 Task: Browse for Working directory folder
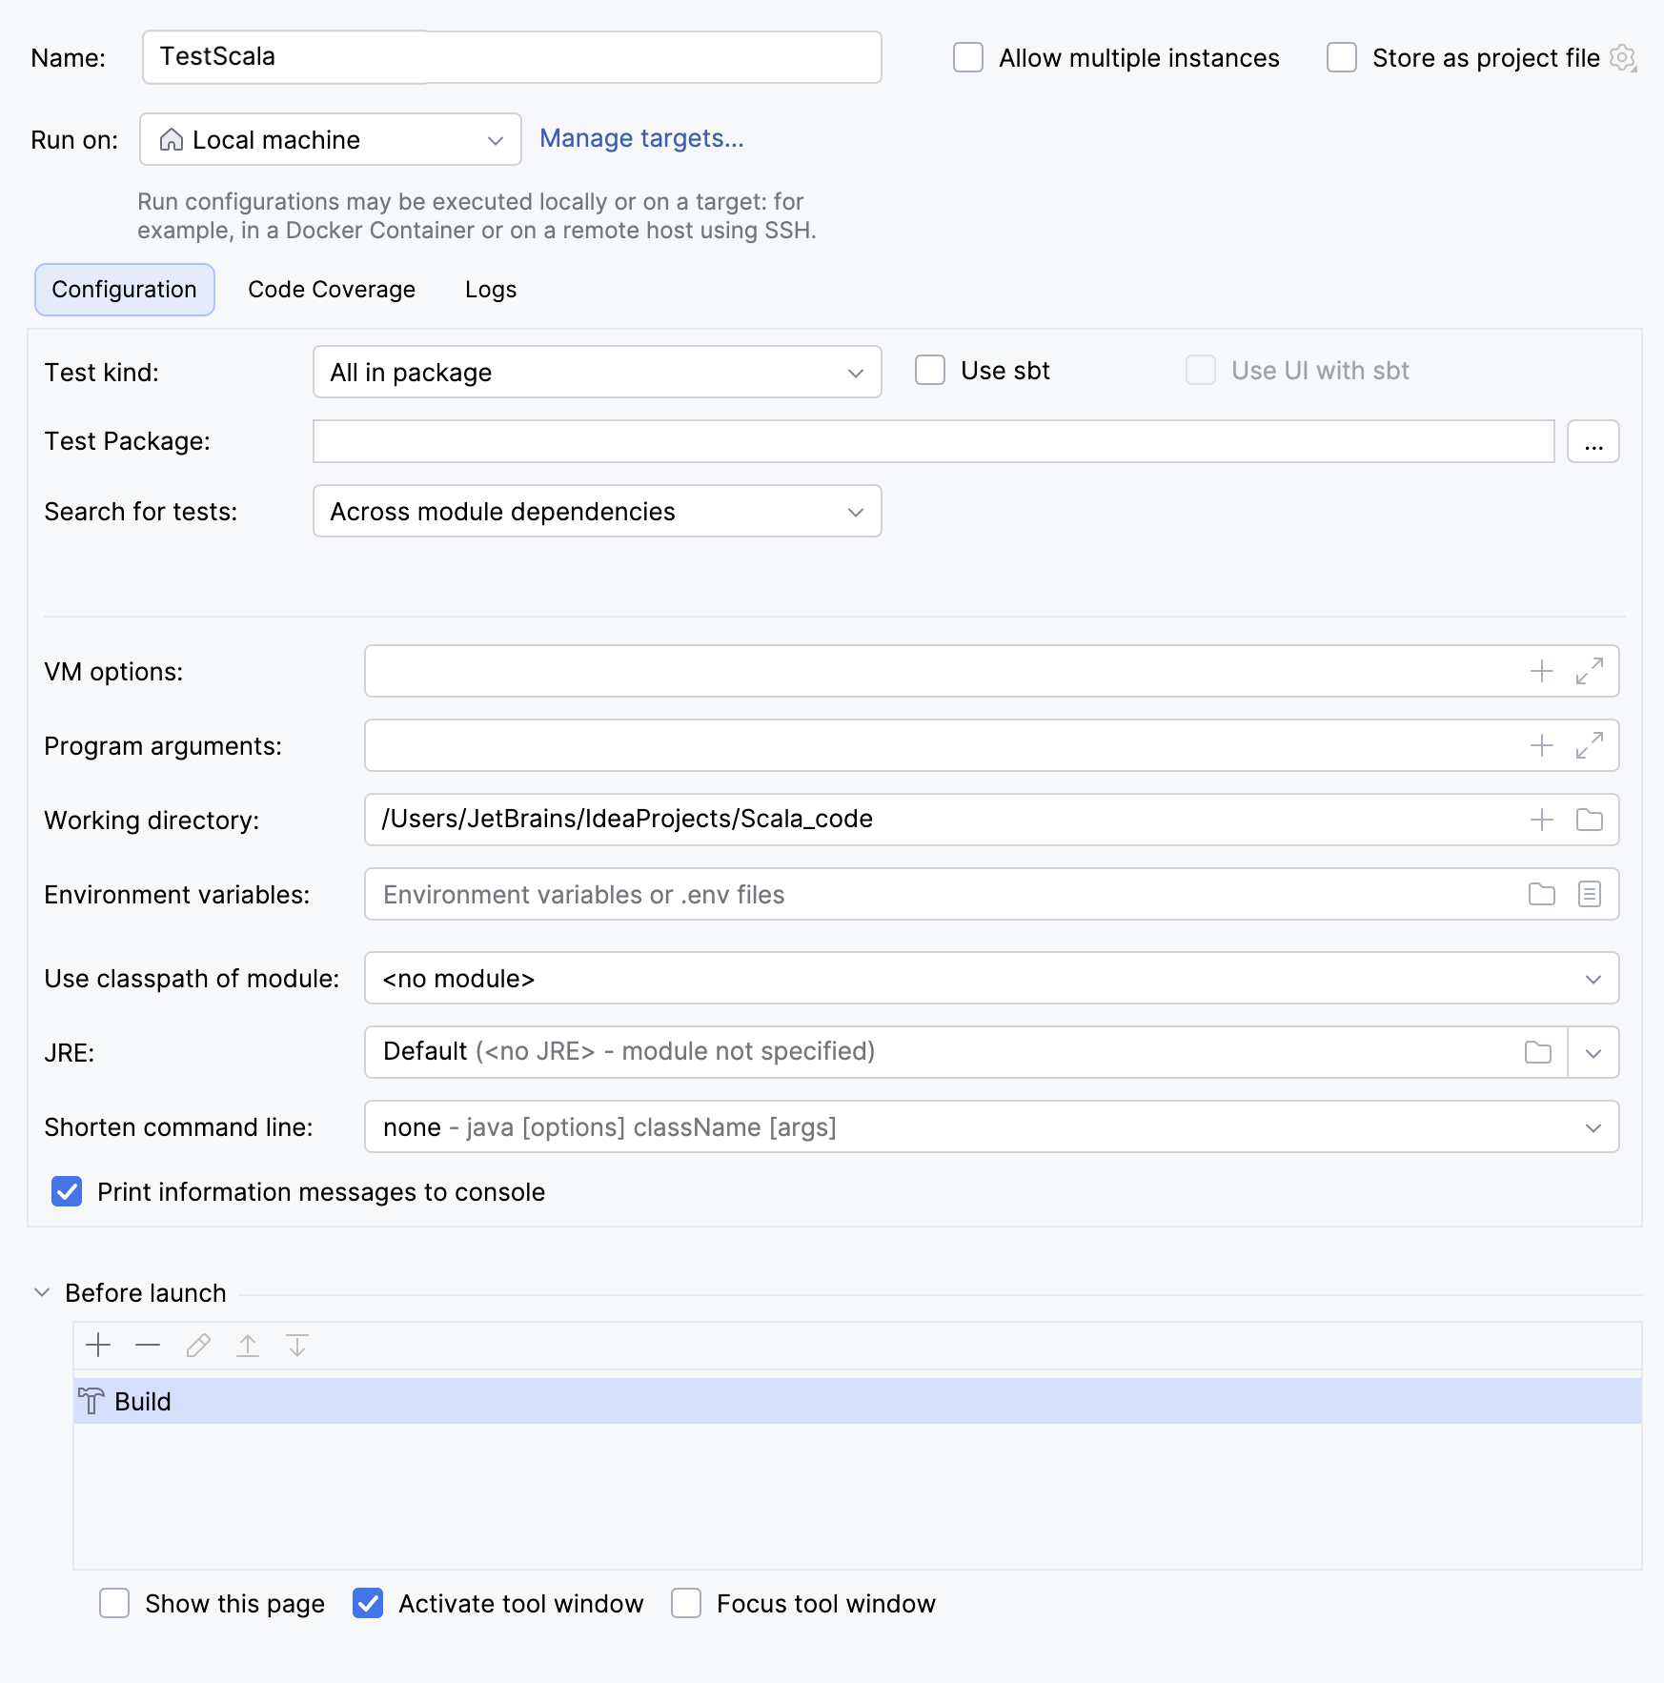[x=1590, y=820]
